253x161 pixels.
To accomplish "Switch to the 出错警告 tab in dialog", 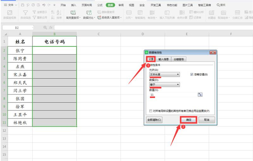I will point(179,59).
